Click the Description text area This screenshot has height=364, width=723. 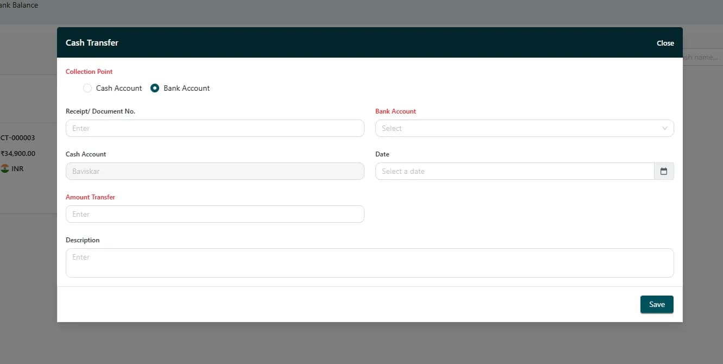point(369,263)
